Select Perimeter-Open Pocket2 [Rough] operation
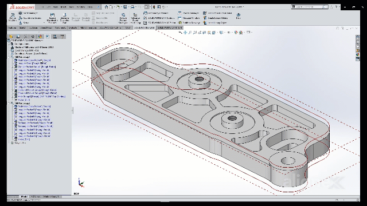The width and height of the screenshot is (367, 206). point(34,106)
